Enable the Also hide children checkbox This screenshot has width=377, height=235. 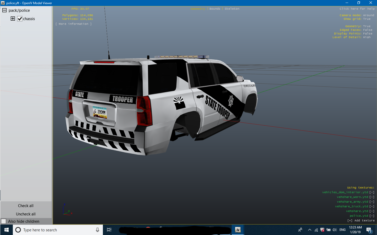(x=4, y=221)
